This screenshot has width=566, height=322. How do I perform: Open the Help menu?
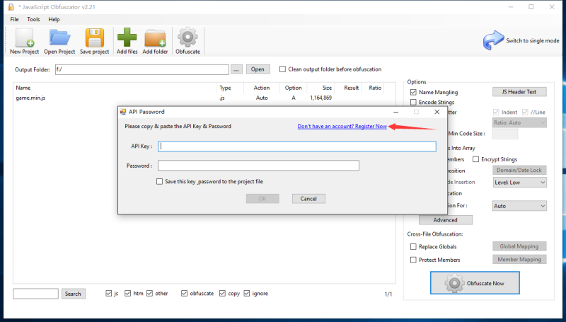(x=54, y=19)
